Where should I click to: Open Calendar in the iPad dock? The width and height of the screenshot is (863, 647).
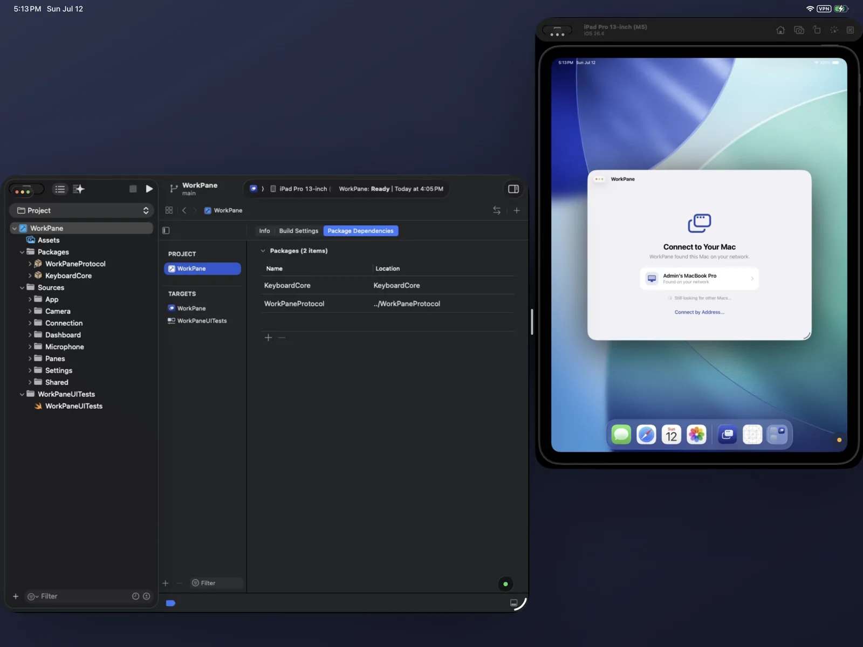[672, 435]
